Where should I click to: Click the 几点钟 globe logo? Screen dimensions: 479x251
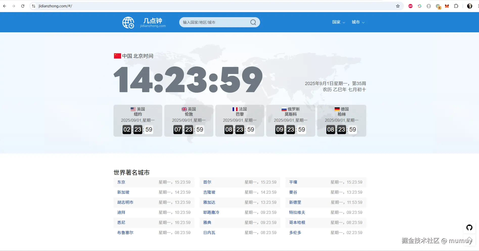[128, 22]
